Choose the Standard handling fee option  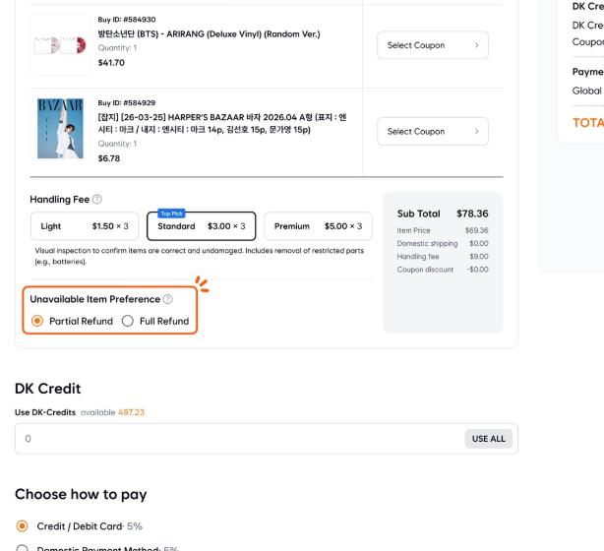click(x=201, y=226)
